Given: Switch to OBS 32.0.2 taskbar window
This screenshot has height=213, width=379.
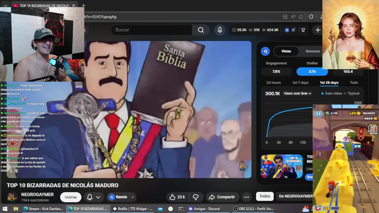Looking at the screenshot, I should click(253, 209).
